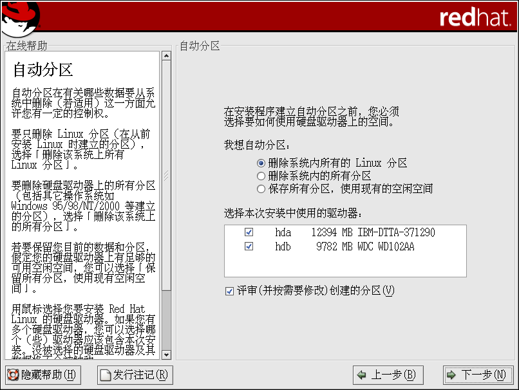Click the 在安装程序建立自动分区之前 instruction text

tap(312, 116)
